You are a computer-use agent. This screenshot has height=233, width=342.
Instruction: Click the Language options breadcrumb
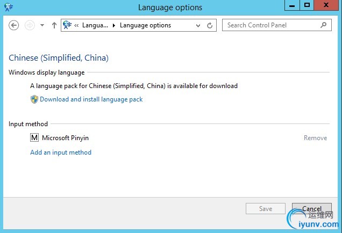pyautogui.click(x=145, y=25)
